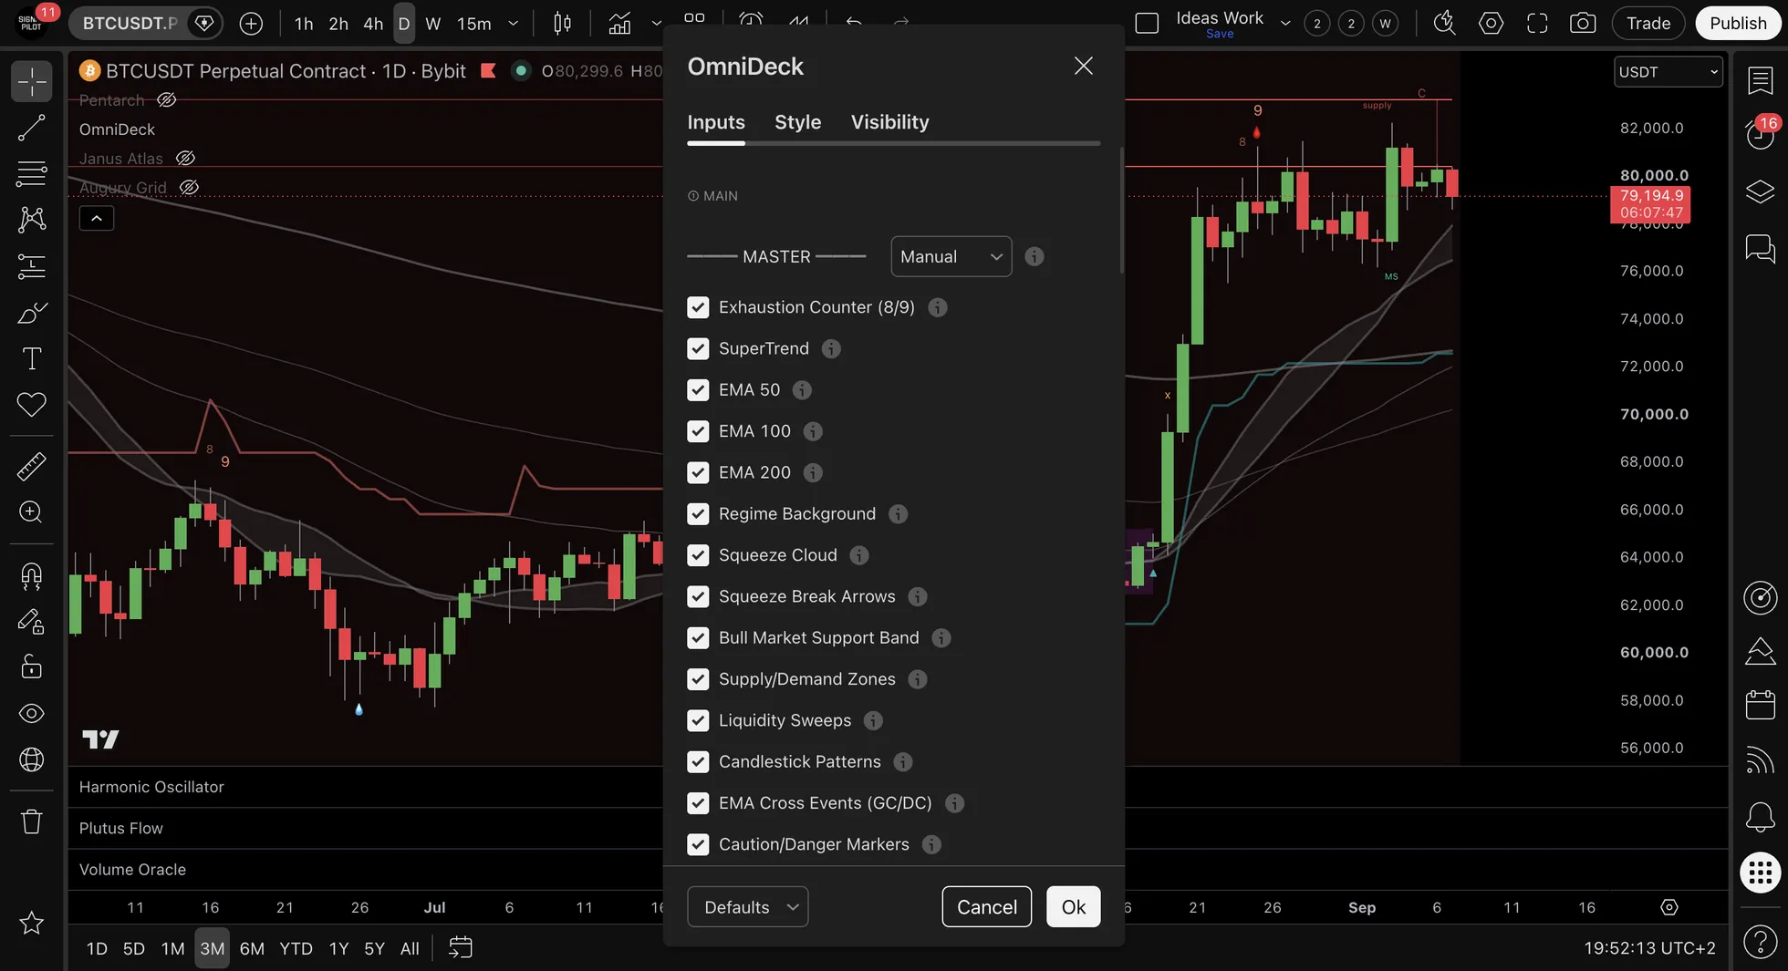Open the alerts bell icon in right sidebar
This screenshot has height=971, width=1788.
tap(1760, 816)
